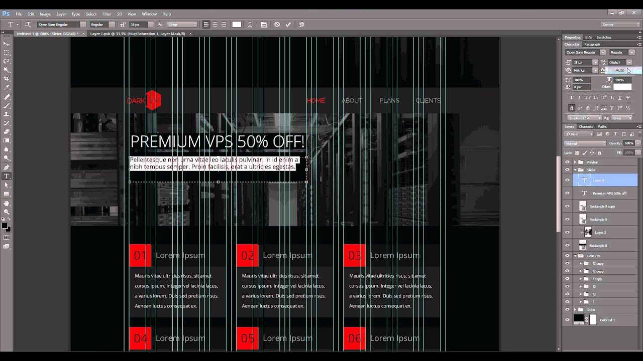Hide the Rectangle 8 layer

click(x=567, y=245)
